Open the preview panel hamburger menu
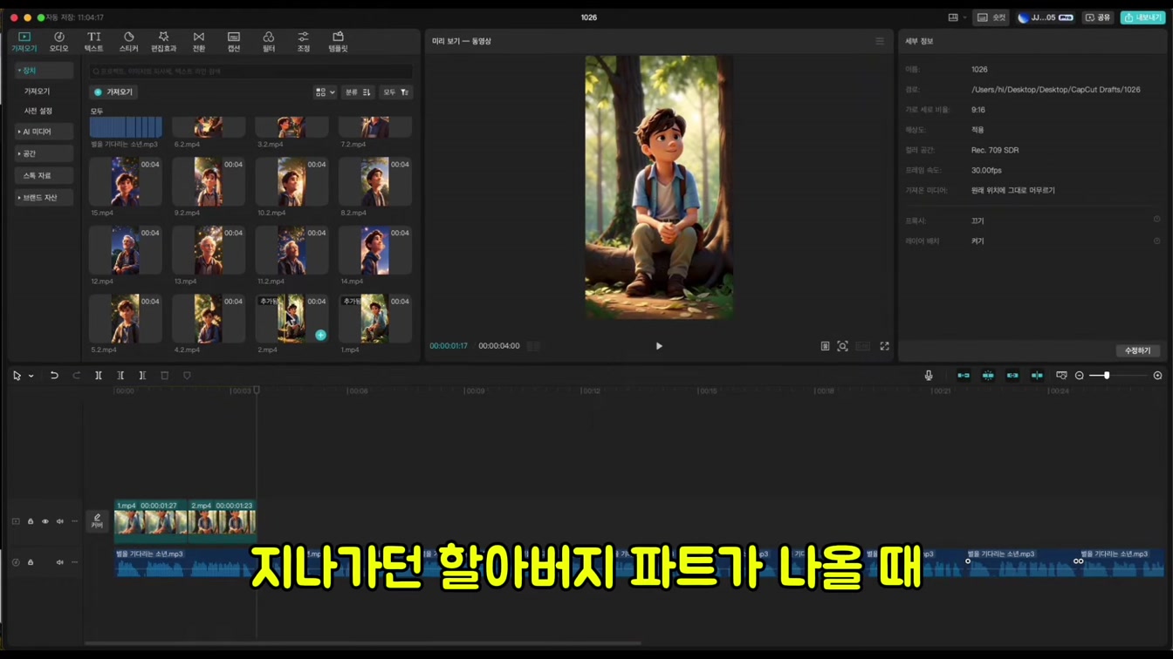The image size is (1173, 659). [x=880, y=41]
